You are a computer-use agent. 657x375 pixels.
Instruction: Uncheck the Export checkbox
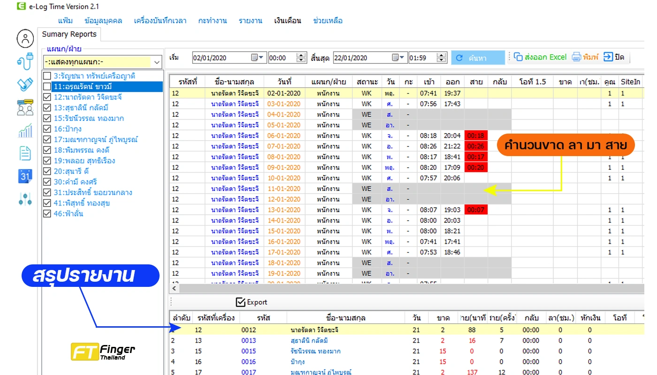pos(241,302)
